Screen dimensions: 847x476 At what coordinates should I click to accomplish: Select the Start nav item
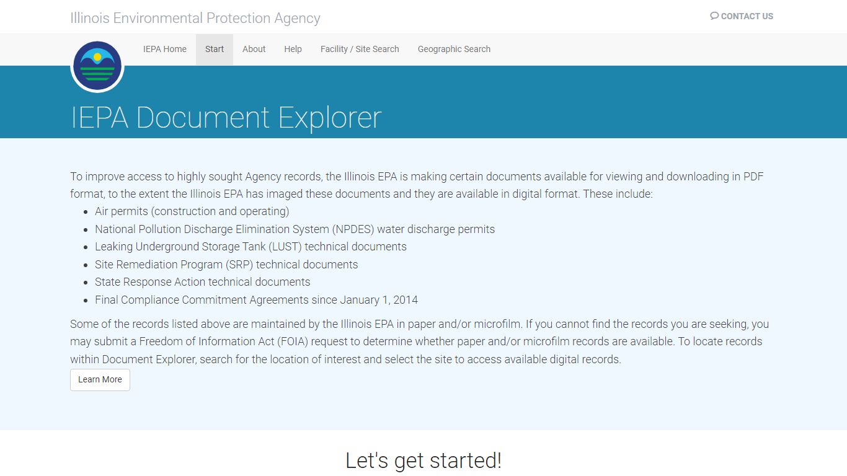(215, 50)
